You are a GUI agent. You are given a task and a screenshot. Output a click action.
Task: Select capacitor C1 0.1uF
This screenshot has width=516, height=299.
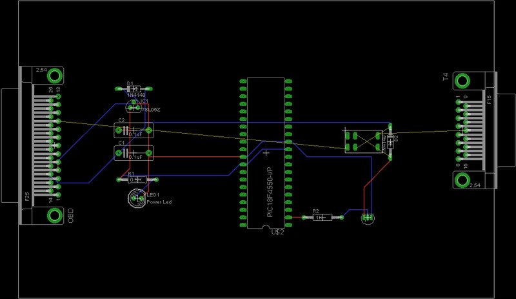[134, 153]
